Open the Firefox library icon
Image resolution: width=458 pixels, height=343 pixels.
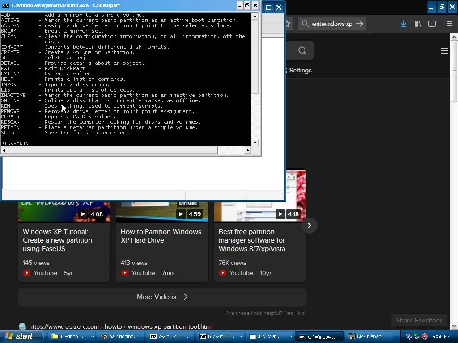pyautogui.click(x=418, y=24)
